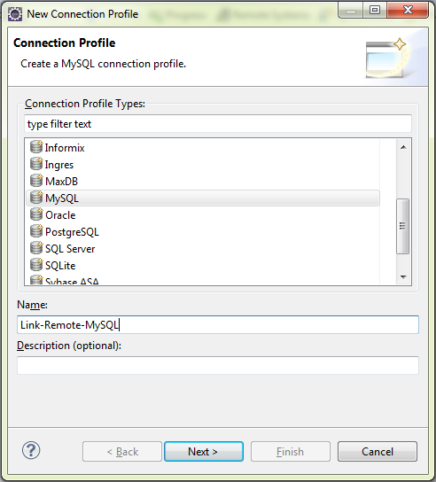The height and width of the screenshot is (482, 436).
Task: Select MySQL profile type
Action: (203, 198)
